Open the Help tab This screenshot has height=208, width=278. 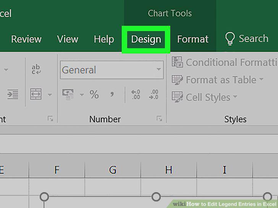point(104,39)
